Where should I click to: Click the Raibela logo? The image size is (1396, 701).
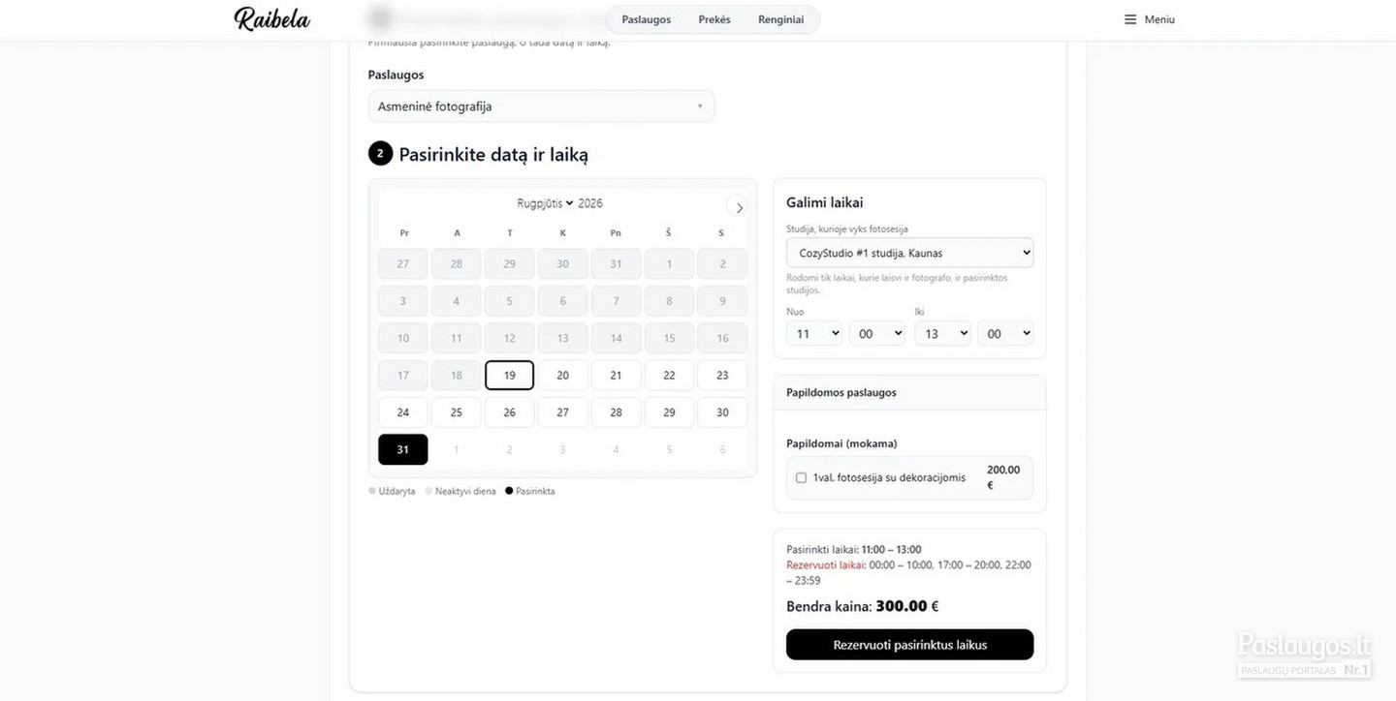(272, 18)
